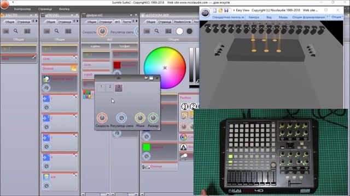
Task: Click Скорость dial in ledpar panel toolbar
Action: [102, 32]
